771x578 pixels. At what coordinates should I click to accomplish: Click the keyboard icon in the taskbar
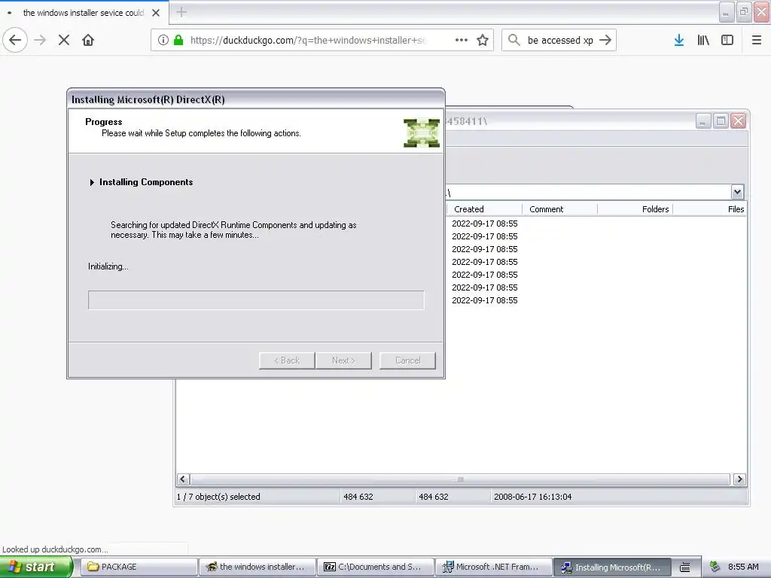685,567
